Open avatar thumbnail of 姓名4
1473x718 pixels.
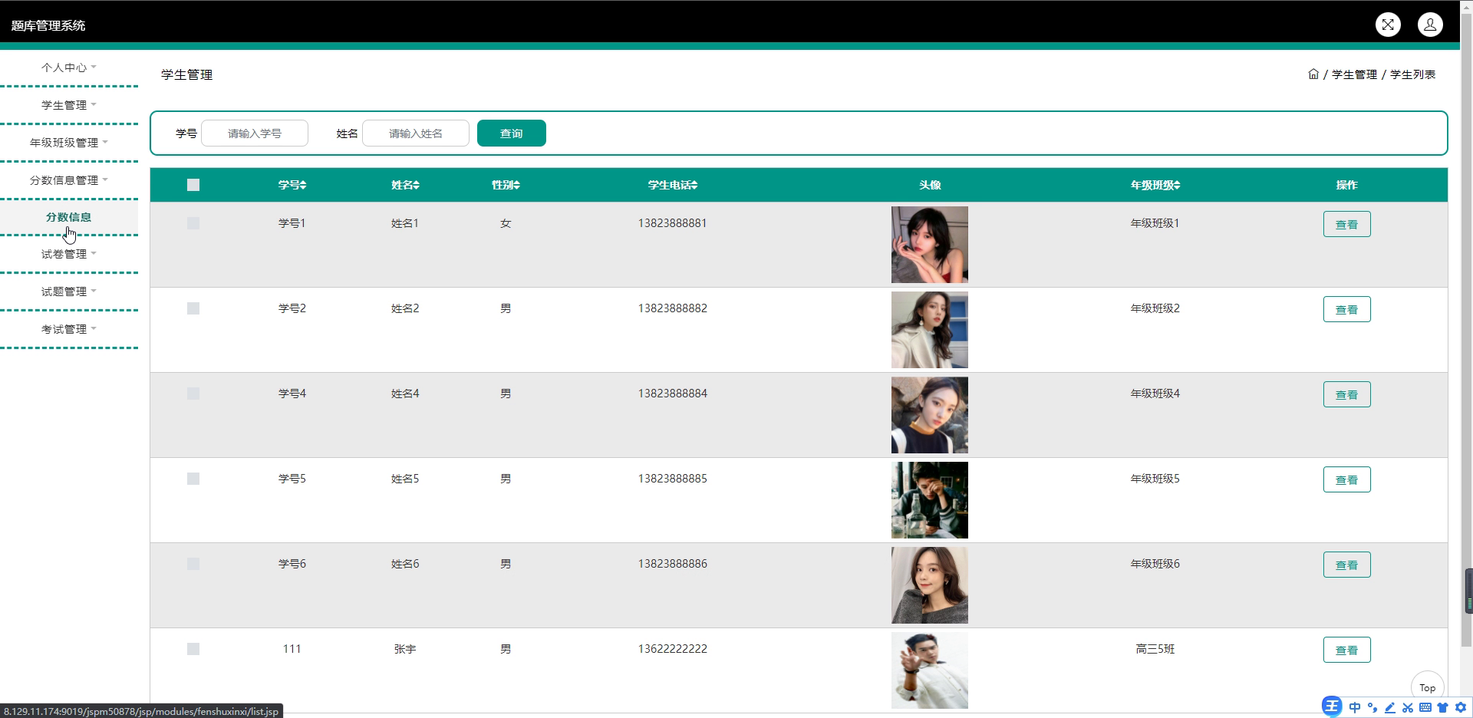pyautogui.click(x=929, y=415)
